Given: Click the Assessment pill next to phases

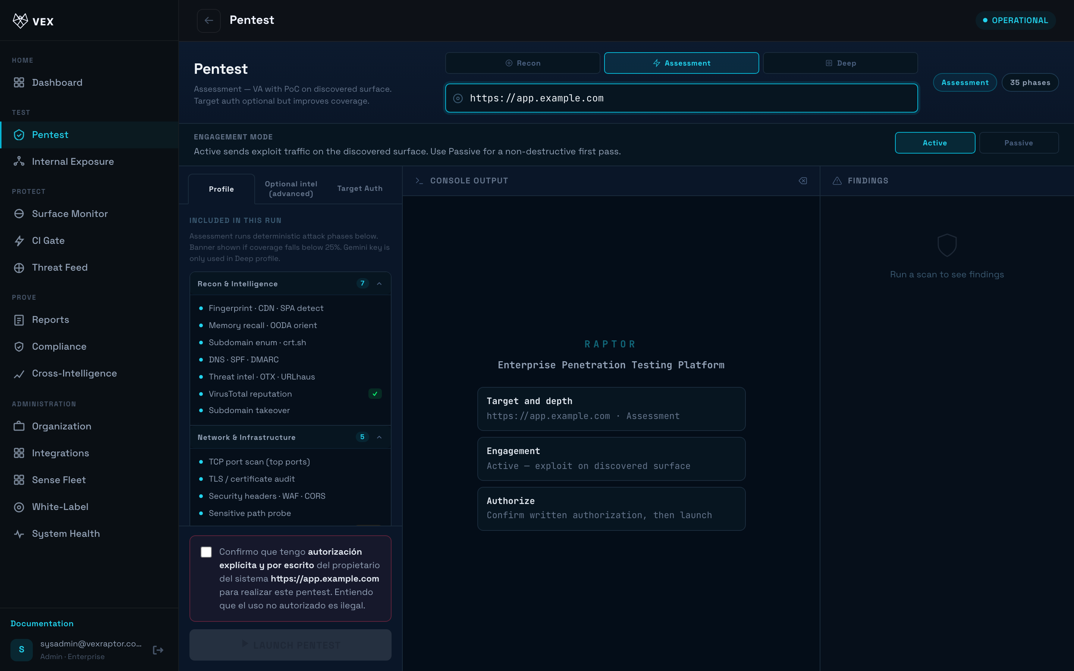Looking at the screenshot, I should pyautogui.click(x=965, y=82).
